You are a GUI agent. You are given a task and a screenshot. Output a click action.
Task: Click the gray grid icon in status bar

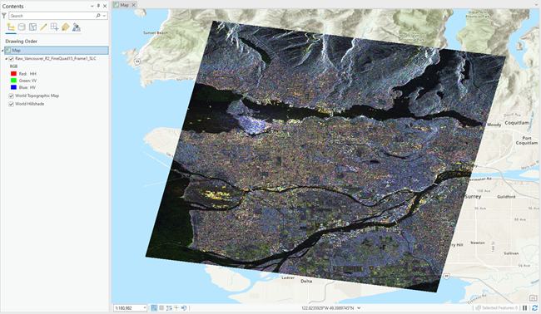pyautogui.click(x=161, y=308)
